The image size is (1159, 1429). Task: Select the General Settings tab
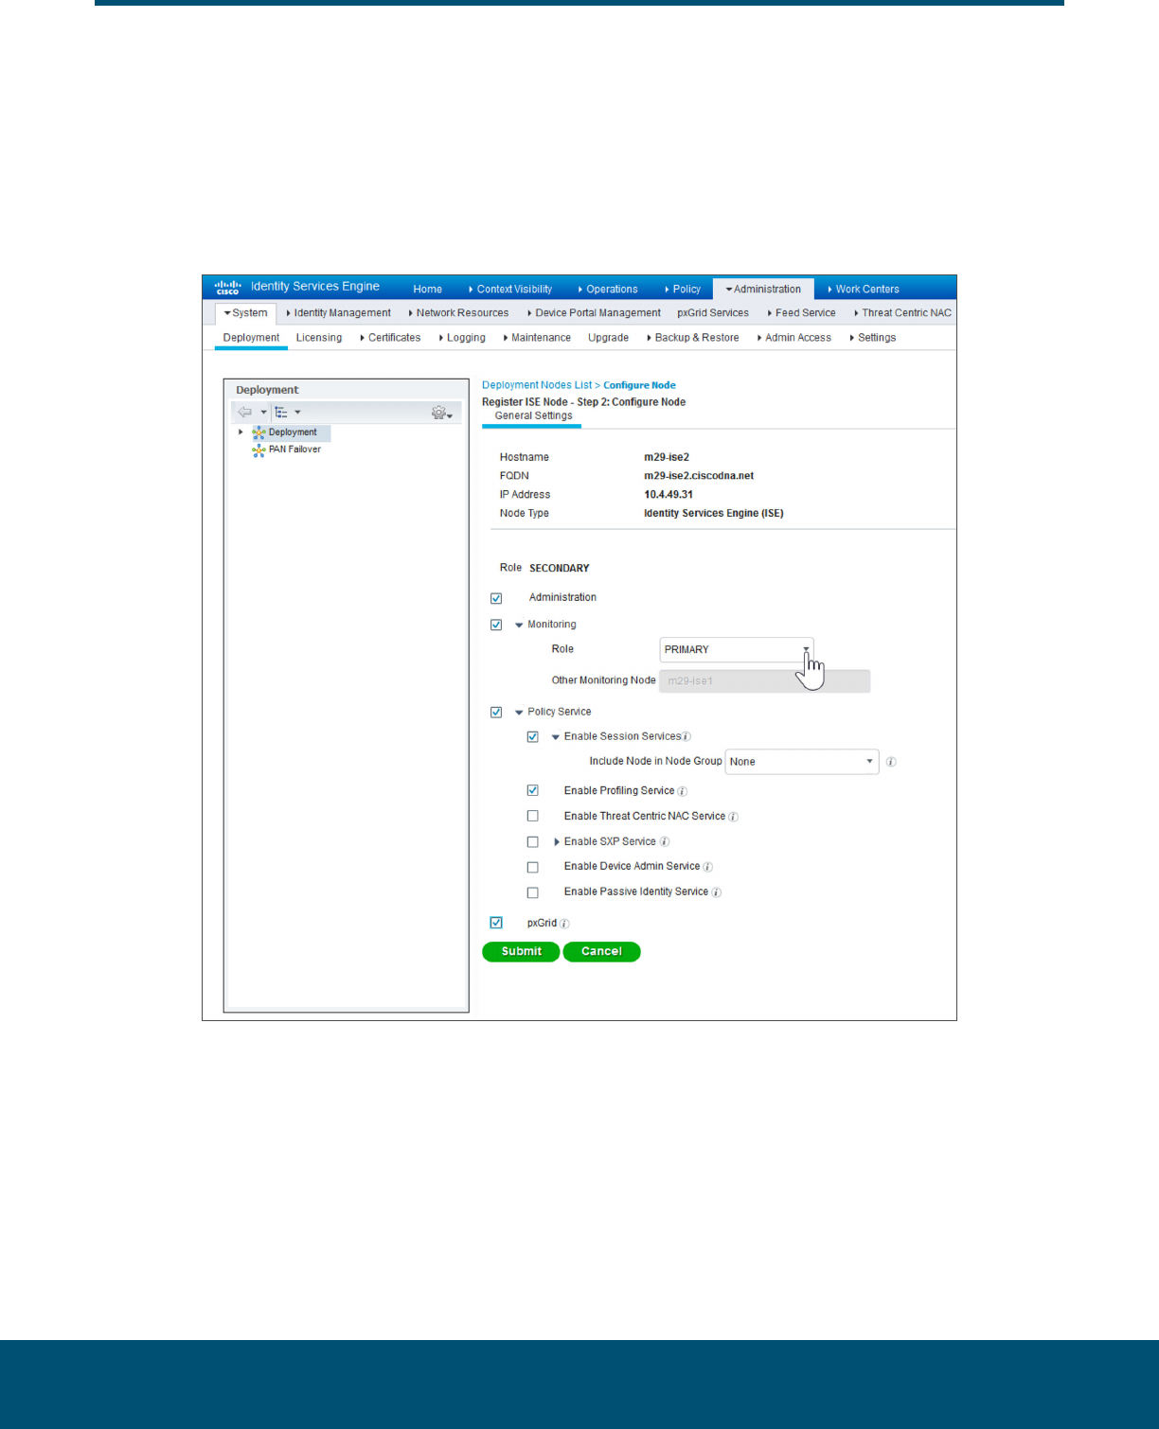coord(533,416)
